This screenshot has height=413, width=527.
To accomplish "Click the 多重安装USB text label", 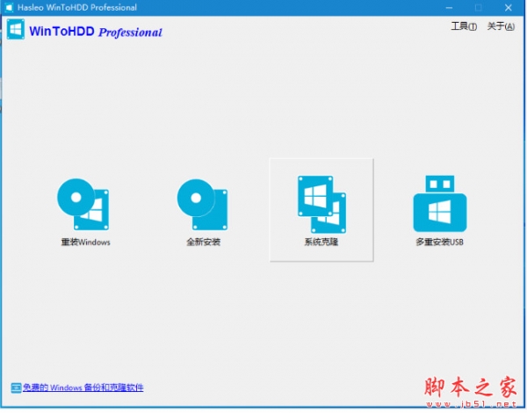I will point(440,243).
